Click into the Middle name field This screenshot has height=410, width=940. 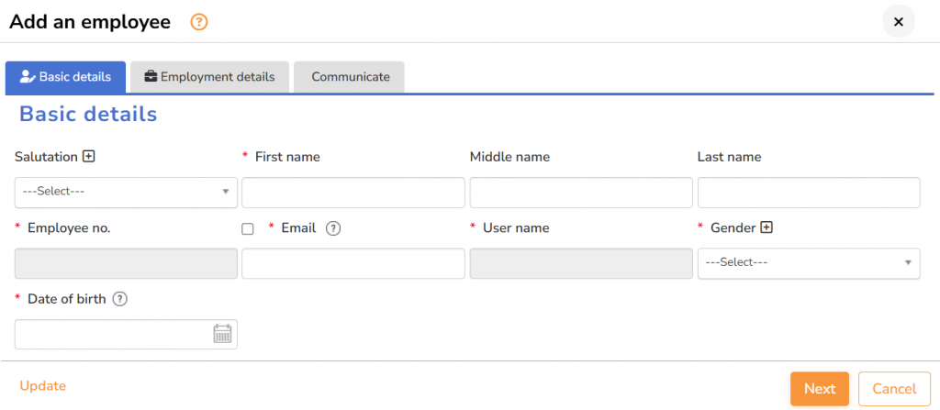click(580, 193)
